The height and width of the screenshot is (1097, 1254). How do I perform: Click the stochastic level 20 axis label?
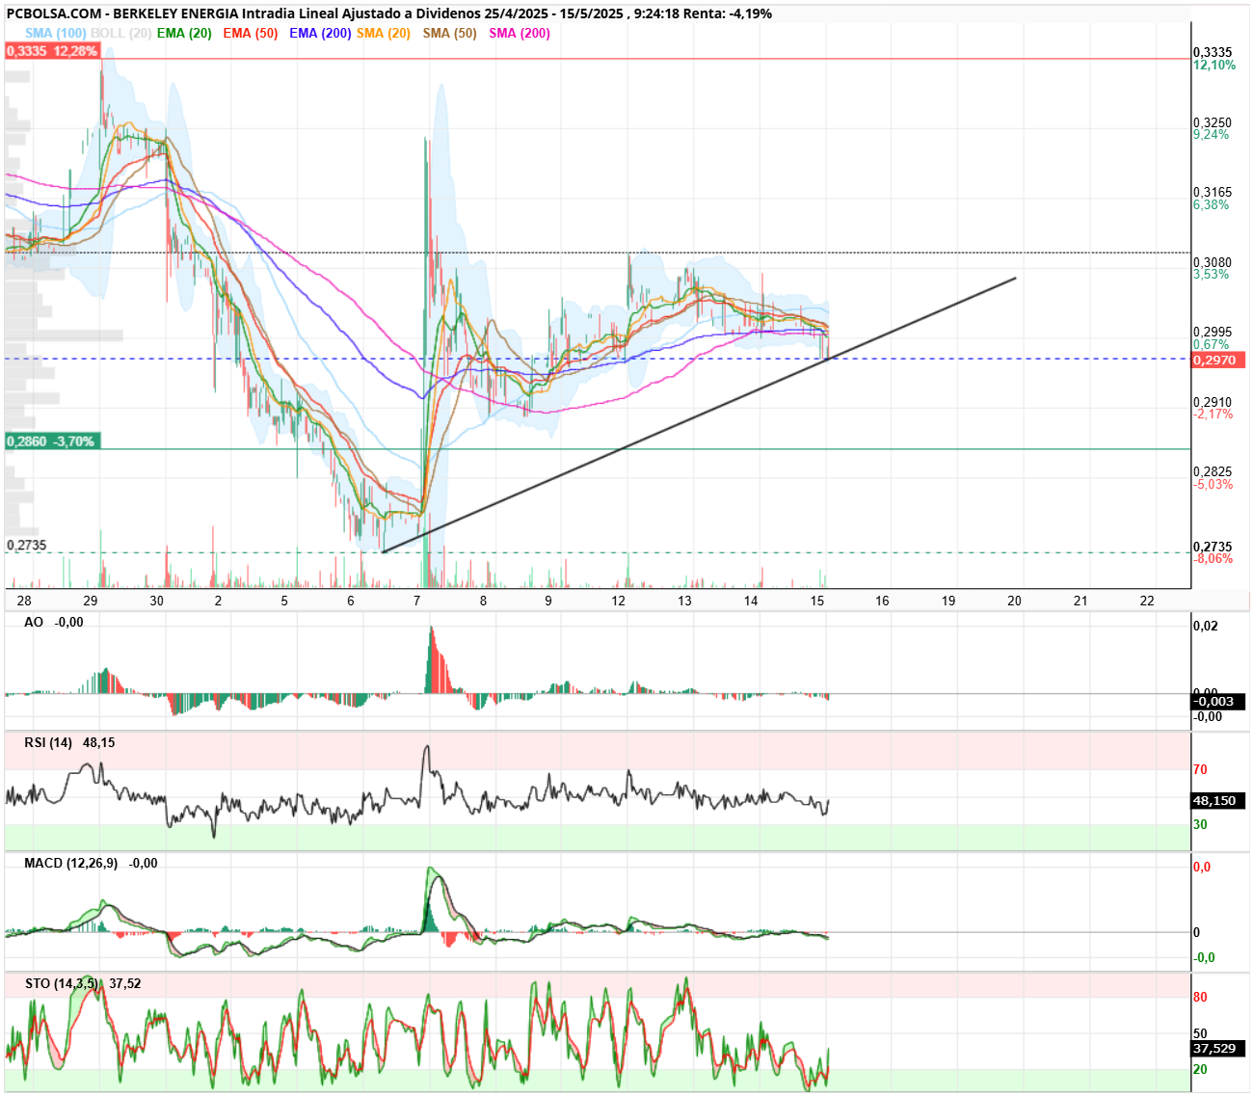[x=1200, y=1069]
